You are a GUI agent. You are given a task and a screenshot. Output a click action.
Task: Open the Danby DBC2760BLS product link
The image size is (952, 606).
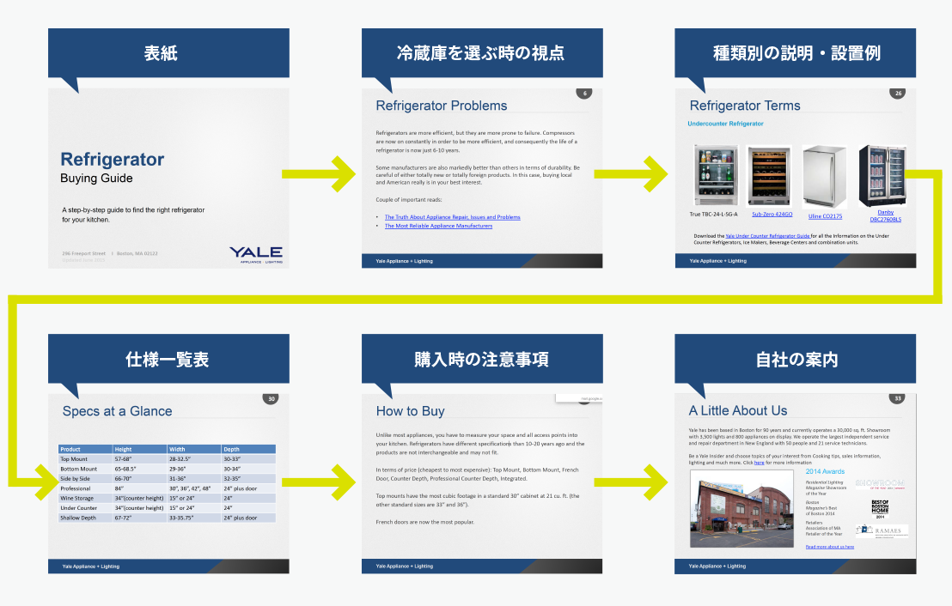pos(885,215)
